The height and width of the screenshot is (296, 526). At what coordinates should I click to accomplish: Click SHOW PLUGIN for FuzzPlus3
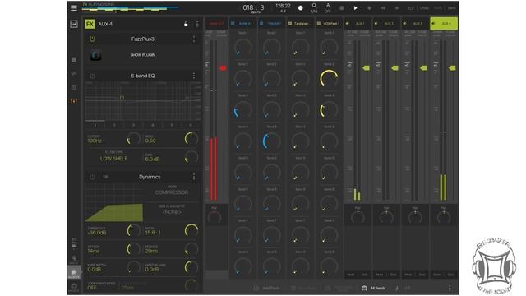pyautogui.click(x=143, y=55)
